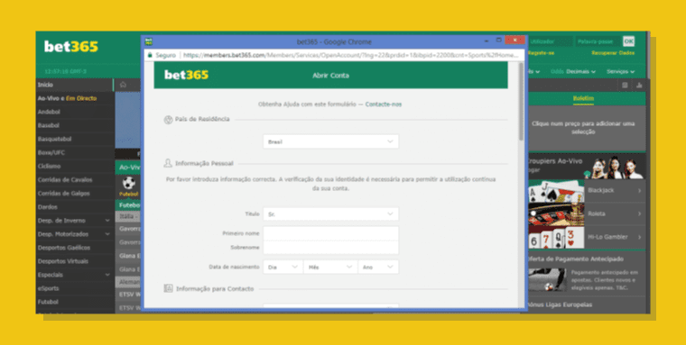Image resolution: width=686 pixels, height=345 pixels.
Task: Expand Especiais in the sidebar
Action: [x=107, y=275]
